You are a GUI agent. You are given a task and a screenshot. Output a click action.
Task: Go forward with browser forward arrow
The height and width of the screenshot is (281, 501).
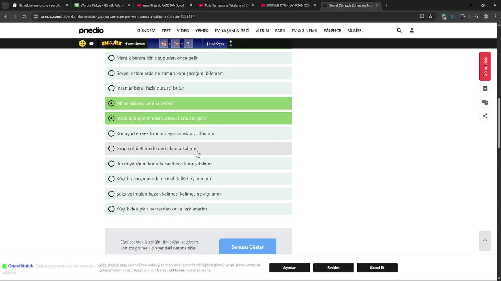tap(15, 16)
